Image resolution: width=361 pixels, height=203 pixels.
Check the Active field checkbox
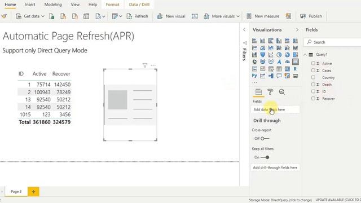click(313, 63)
